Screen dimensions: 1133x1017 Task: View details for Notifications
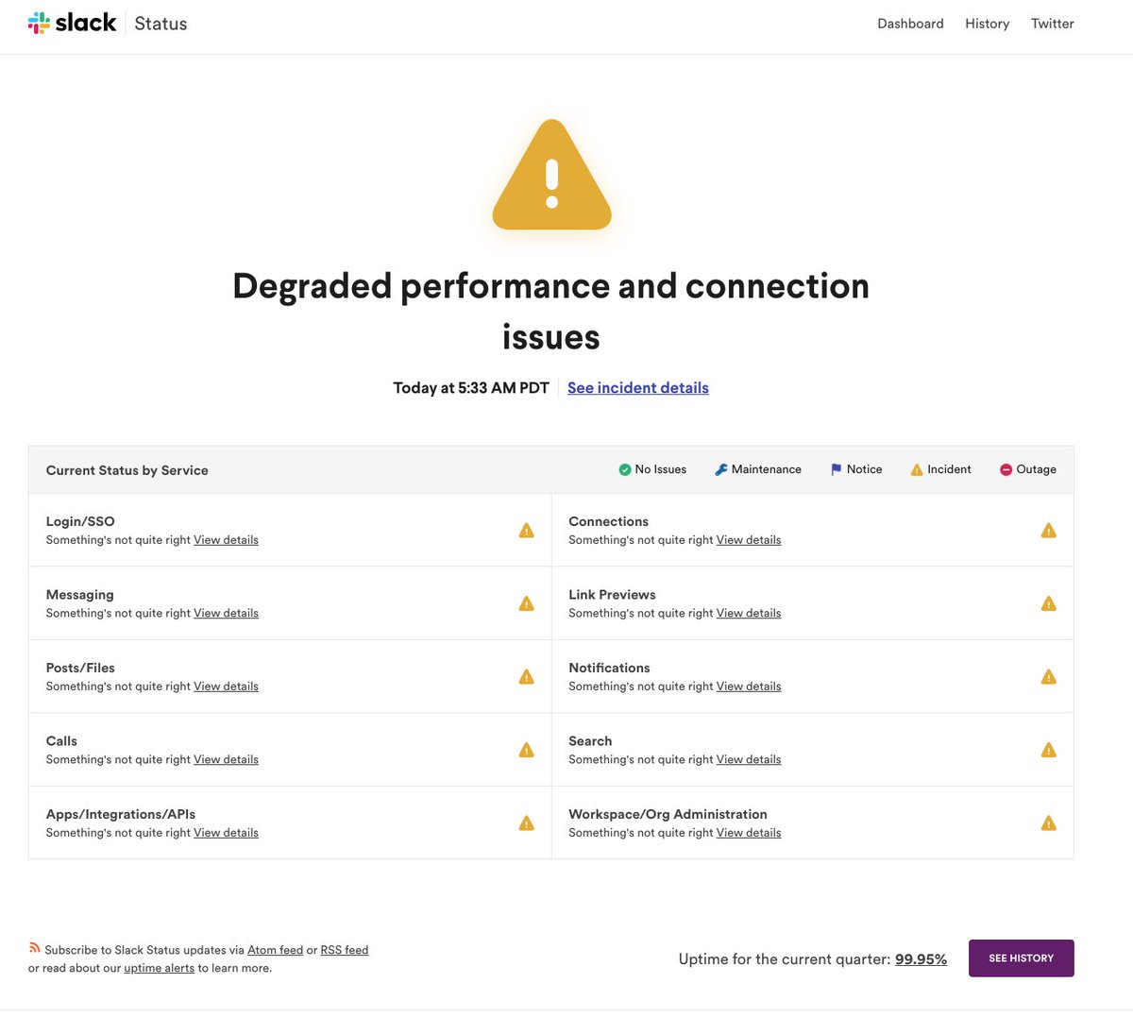[x=749, y=686]
